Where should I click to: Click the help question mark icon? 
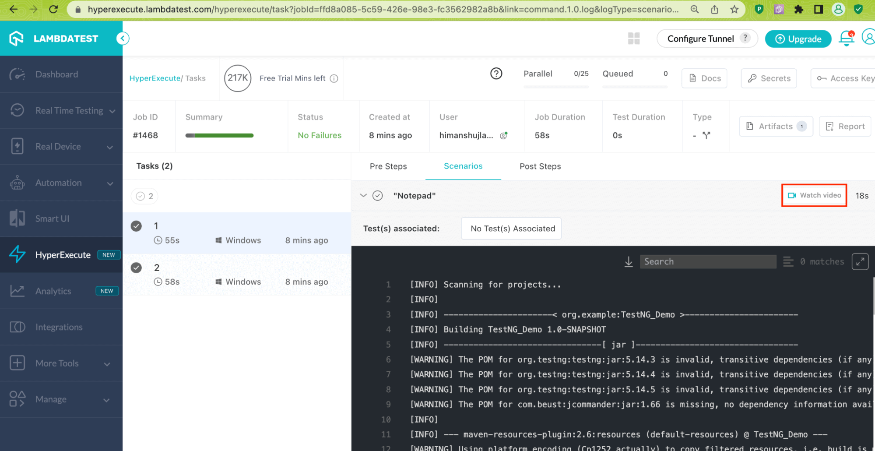tap(496, 74)
